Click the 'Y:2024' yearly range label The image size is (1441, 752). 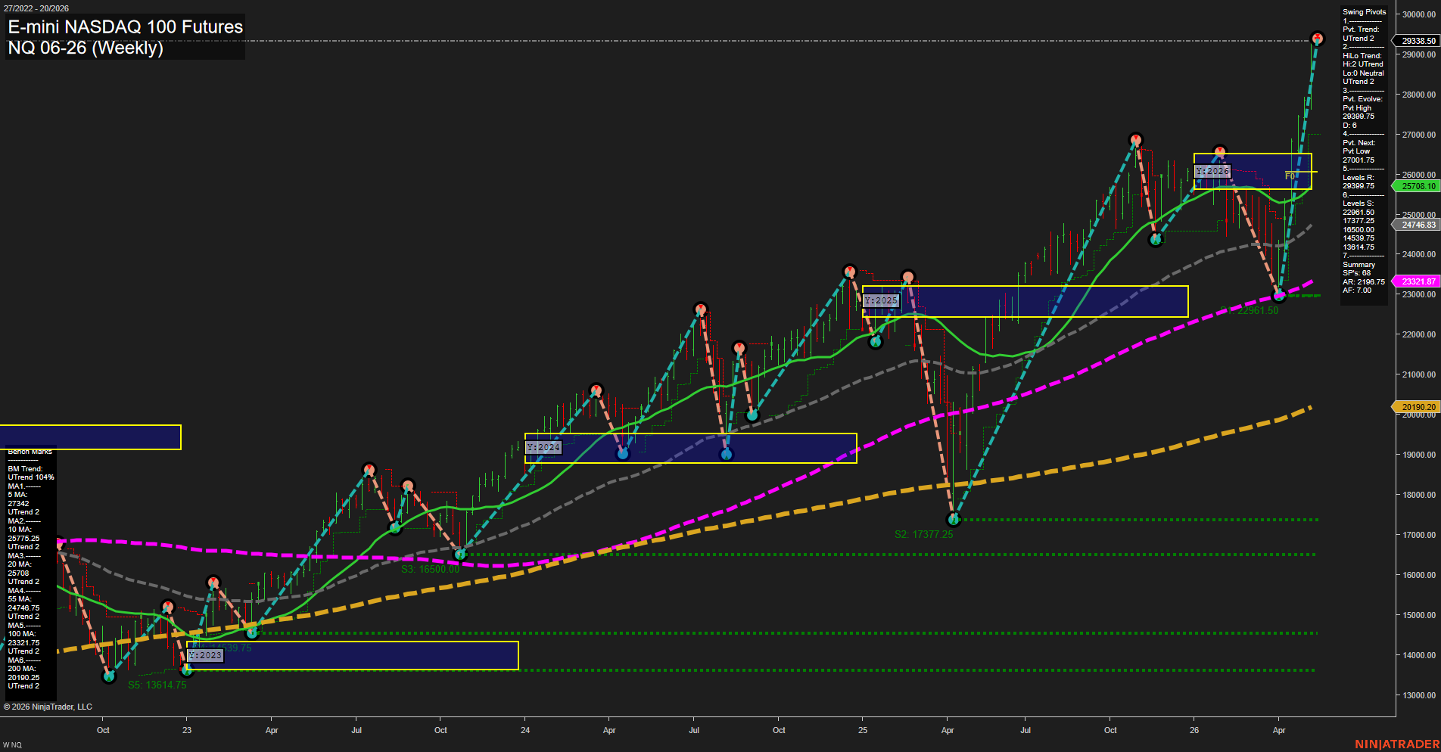click(x=543, y=447)
